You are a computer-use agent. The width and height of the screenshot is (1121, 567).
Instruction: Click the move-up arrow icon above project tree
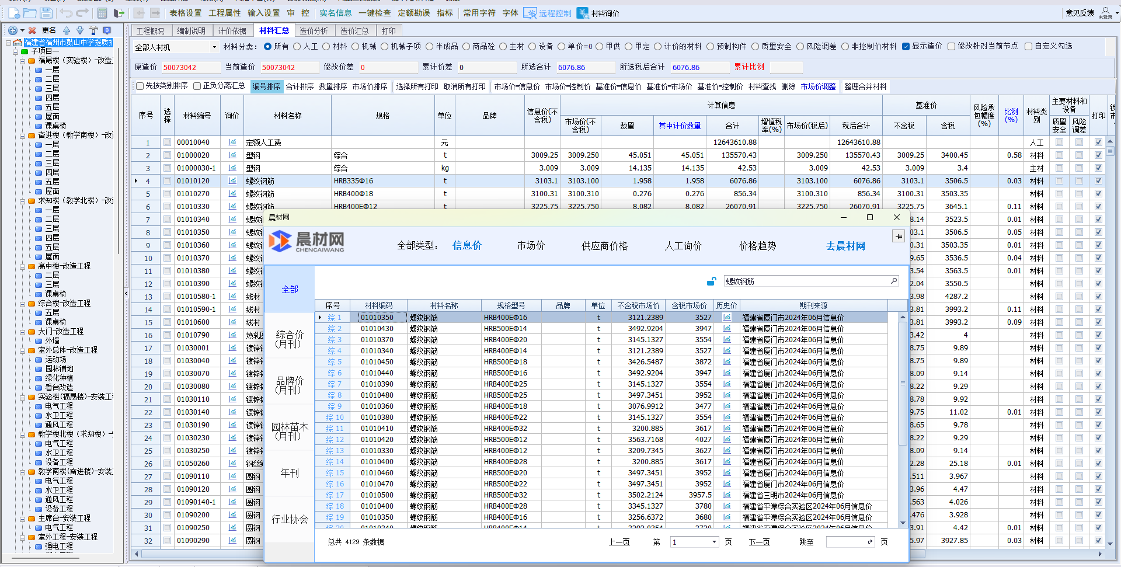coord(67,30)
